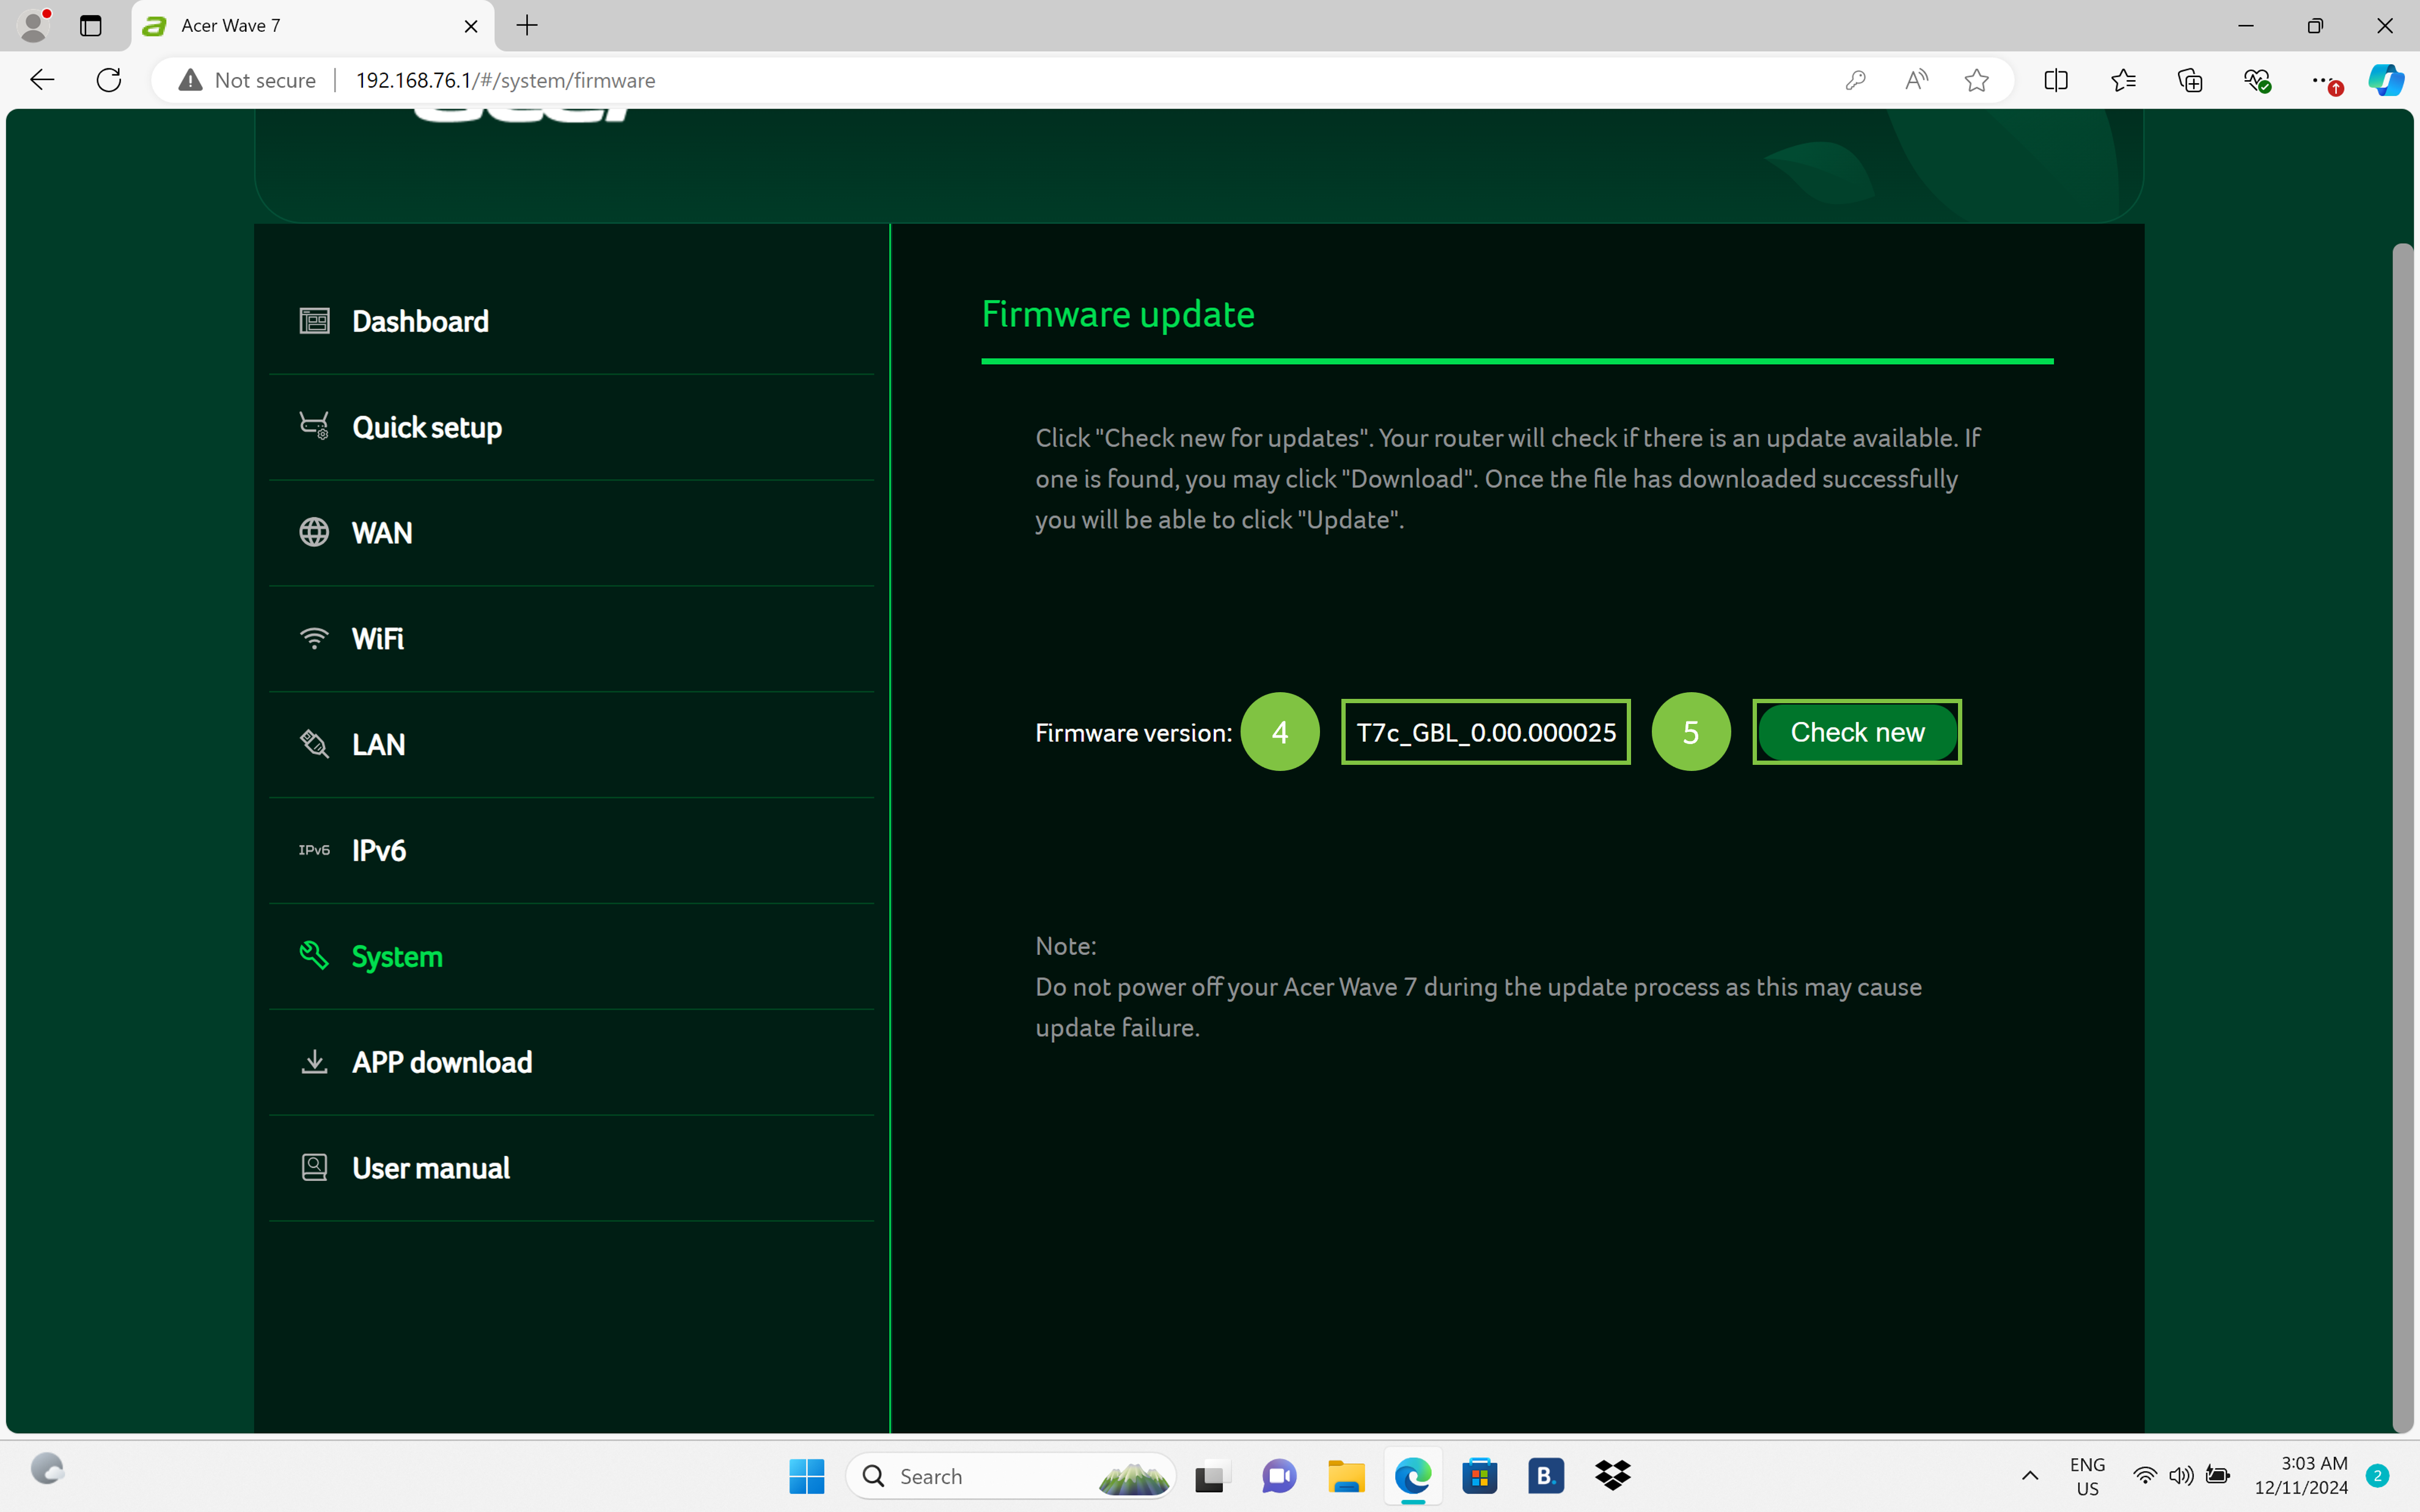Image resolution: width=2420 pixels, height=1512 pixels.
Task: Refresh the router page
Action: coord(109,80)
